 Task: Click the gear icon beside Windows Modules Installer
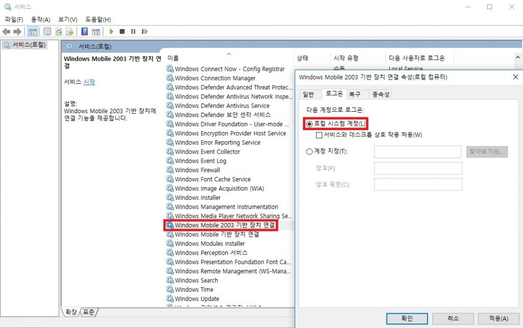pyautogui.click(x=170, y=243)
